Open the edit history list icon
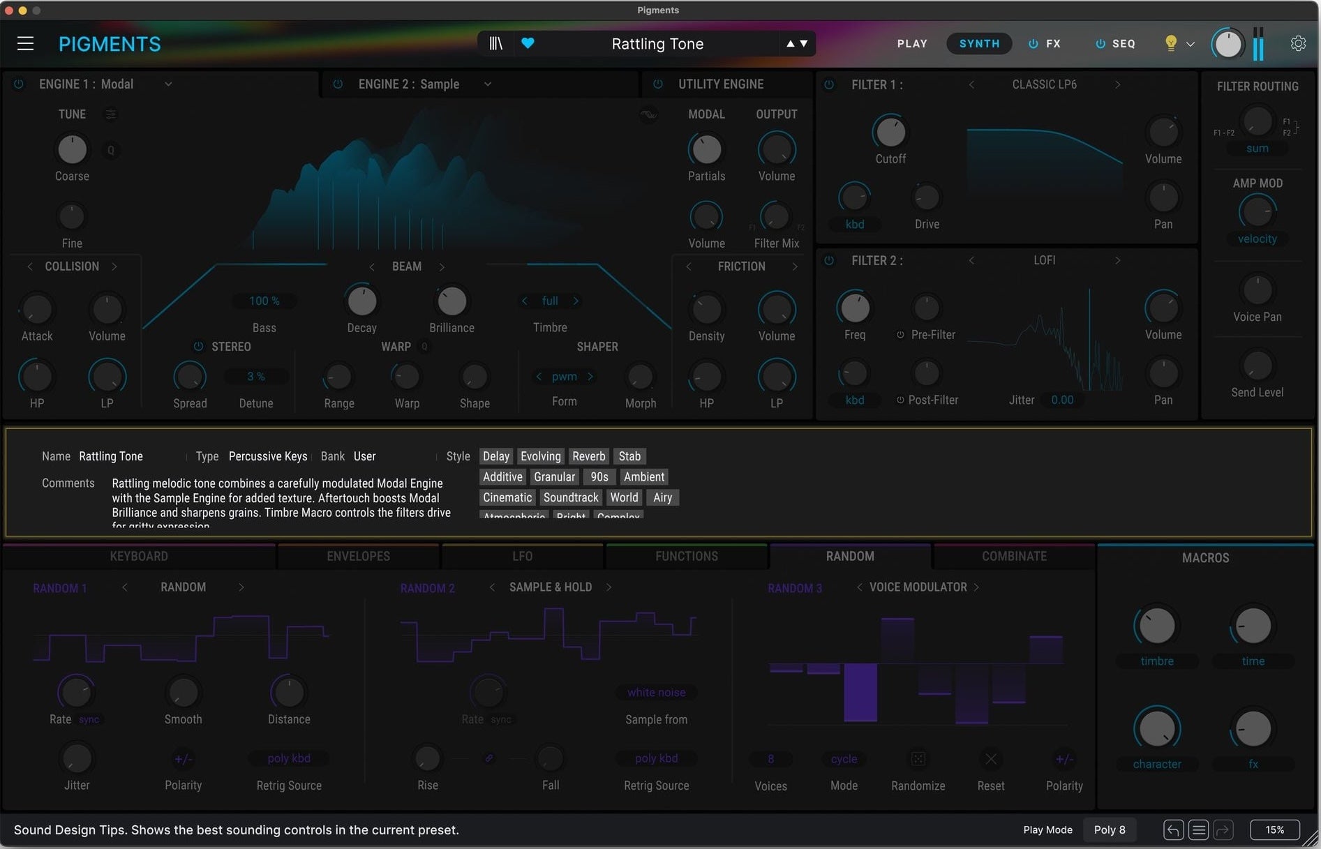This screenshot has width=1321, height=849. tap(1198, 829)
